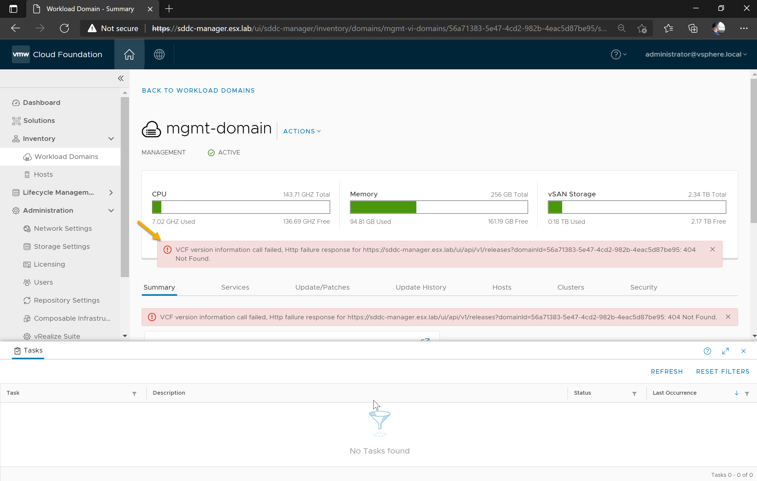The image size is (757, 481).
Task: Close the Workload Domain - Summary tab
Action: tap(150, 9)
